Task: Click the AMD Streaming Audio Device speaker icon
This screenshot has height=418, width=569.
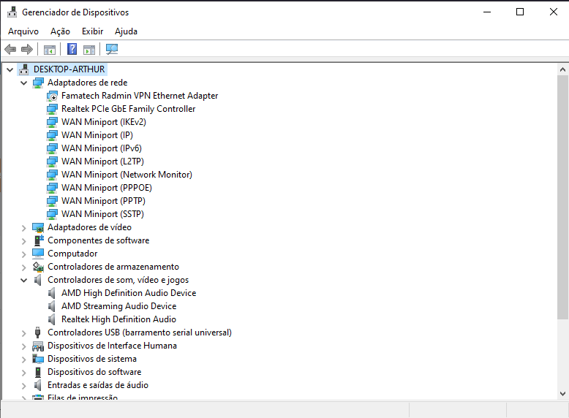Action: [x=52, y=306]
